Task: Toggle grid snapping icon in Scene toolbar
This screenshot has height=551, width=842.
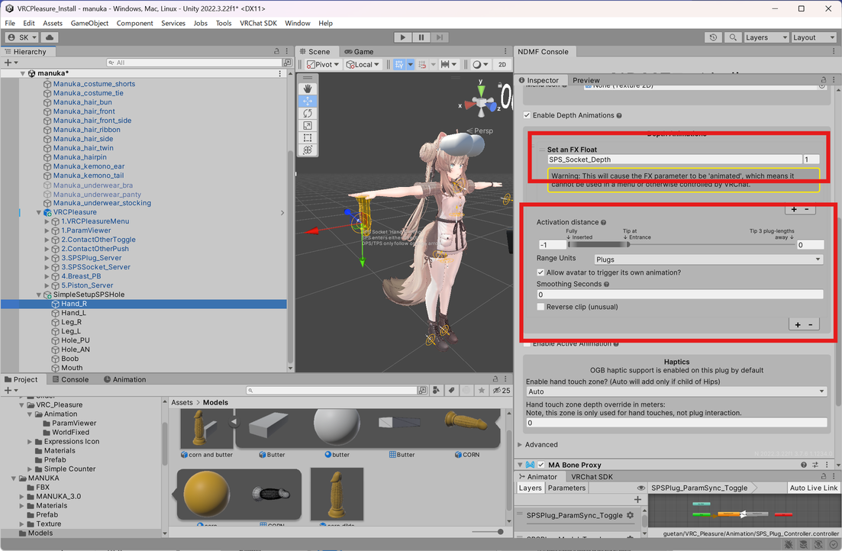Action: click(x=399, y=64)
